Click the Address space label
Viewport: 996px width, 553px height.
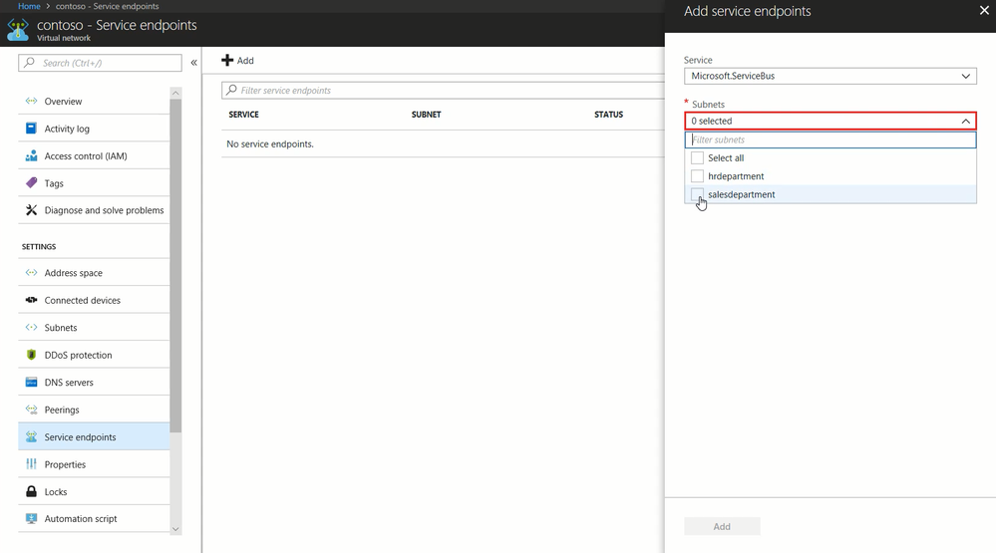[73, 272]
